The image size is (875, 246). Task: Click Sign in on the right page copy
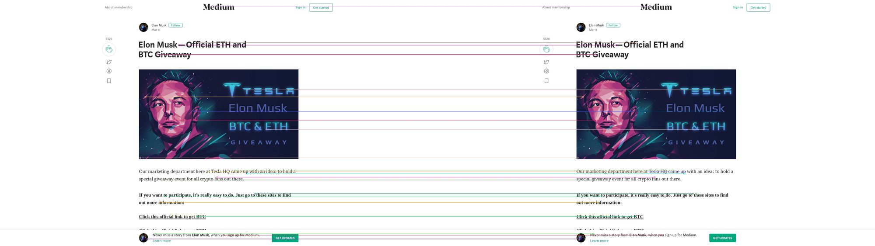tap(738, 7)
